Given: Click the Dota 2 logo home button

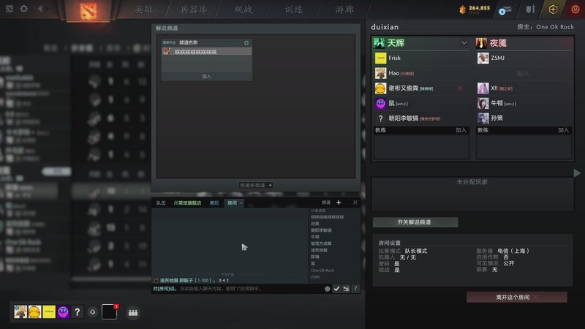Looking at the screenshot, I should tap(88, 11).
